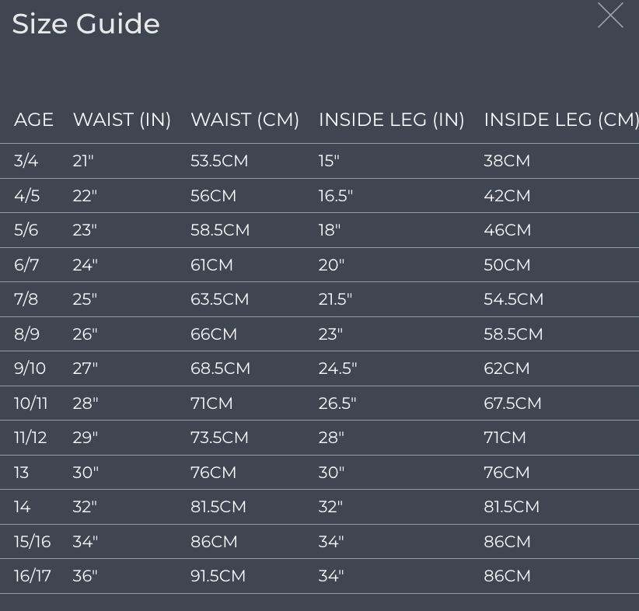The height and width of the screenshot is (611, 639).
Task: Click the 67.5CM inside leg value
Action: (512, 403)
